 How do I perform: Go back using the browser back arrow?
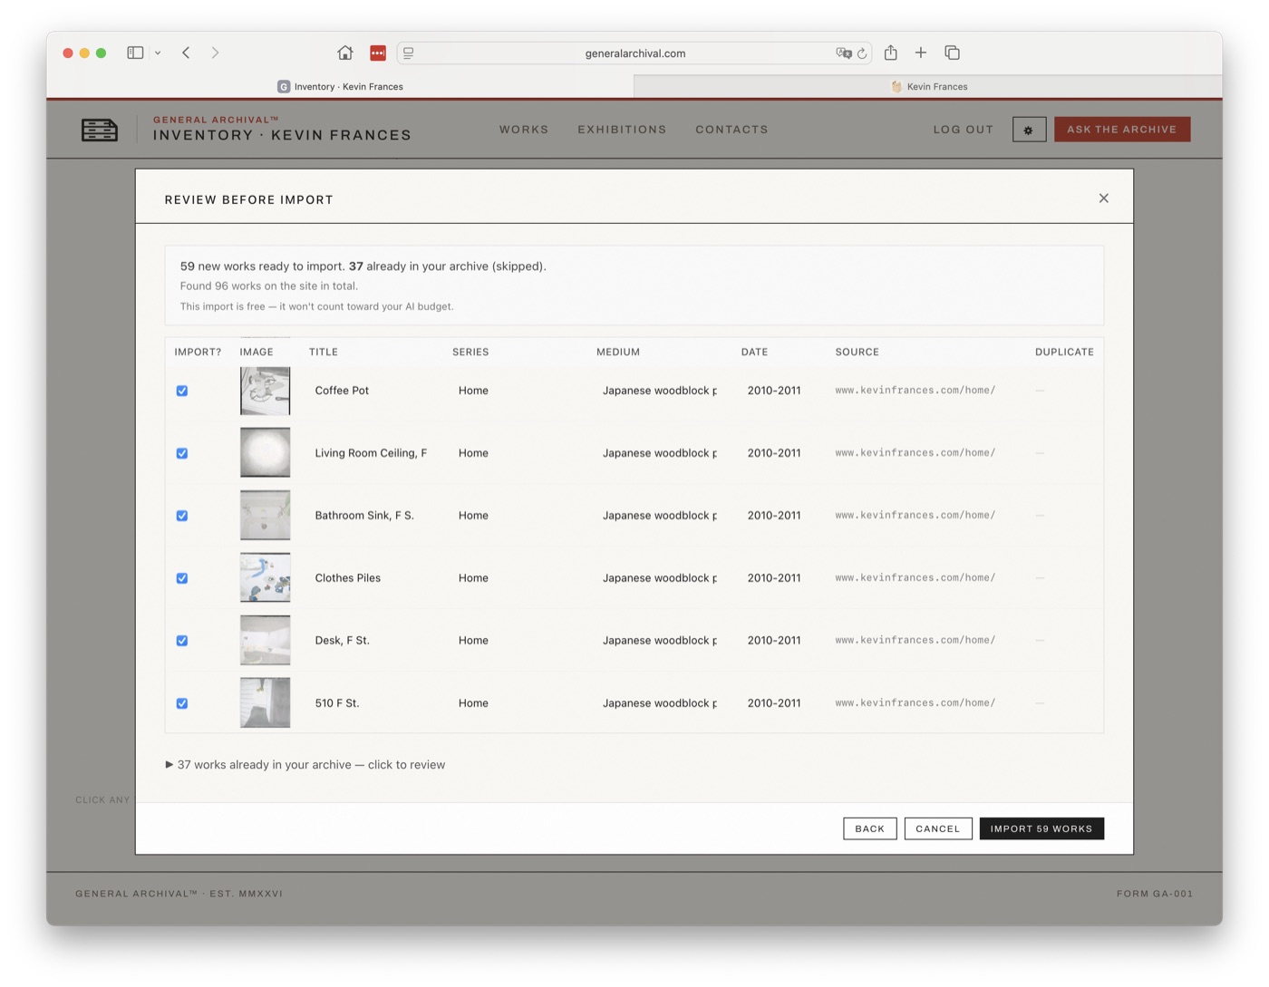[186, 53]
